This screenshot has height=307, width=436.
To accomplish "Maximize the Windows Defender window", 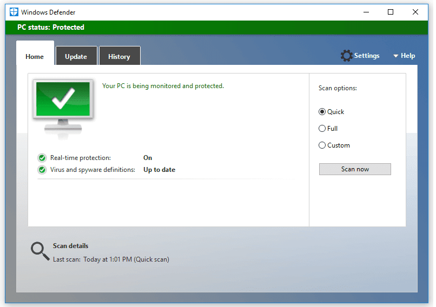I will (391, 12).
